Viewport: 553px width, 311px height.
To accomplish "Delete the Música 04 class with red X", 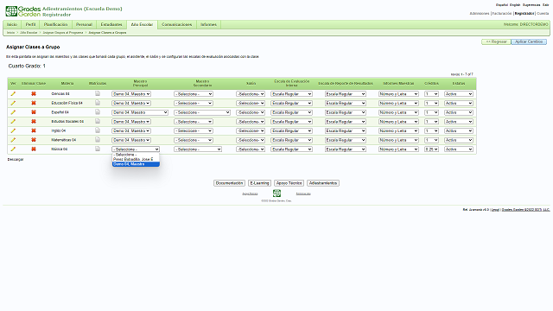I will (x=34, y=149).
